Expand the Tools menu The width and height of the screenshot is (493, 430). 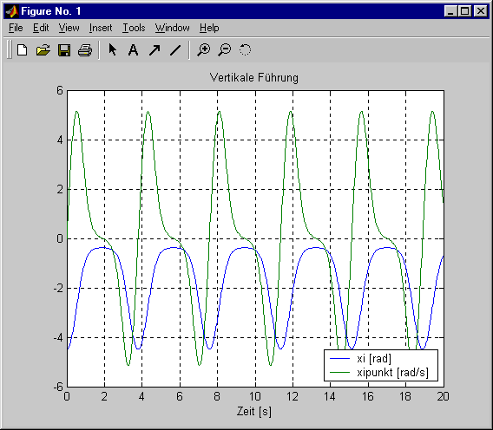click(x=134, y=28)
